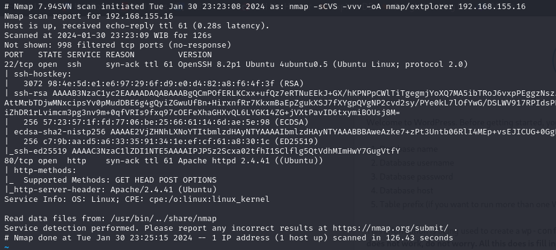This screenshot has height=250, width=556.
Task: Click the http-server-header Apache/2.4.41 line
Action: coord(110,190)
